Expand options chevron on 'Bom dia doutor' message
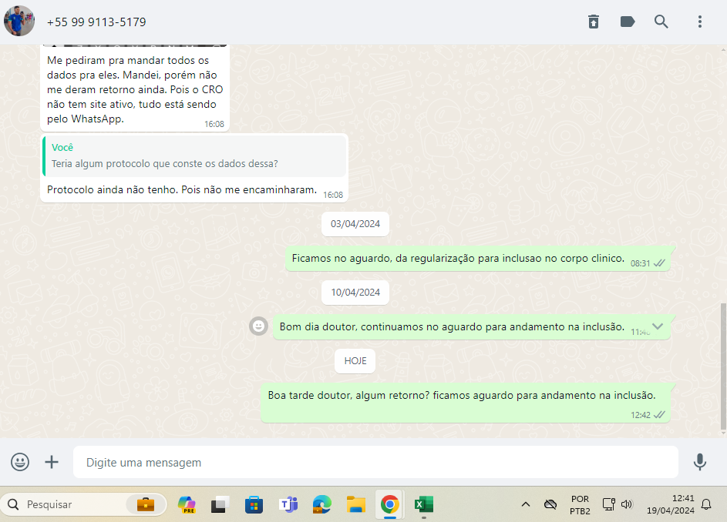727x522 pixels. (658, 326)
